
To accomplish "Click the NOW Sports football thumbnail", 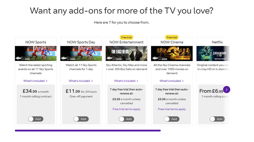I will pos(36,53).
